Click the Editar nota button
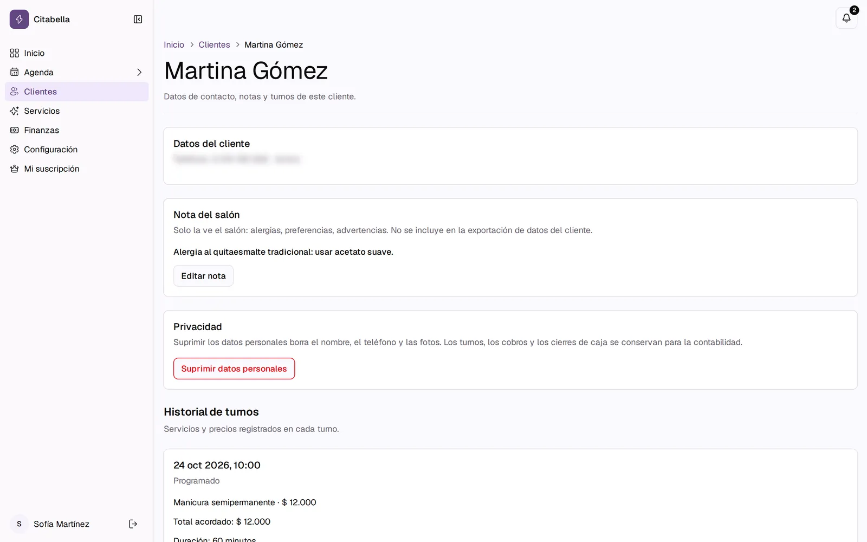Image resolution: width=867 pixels, height=542 pixels. click(203, 276)
